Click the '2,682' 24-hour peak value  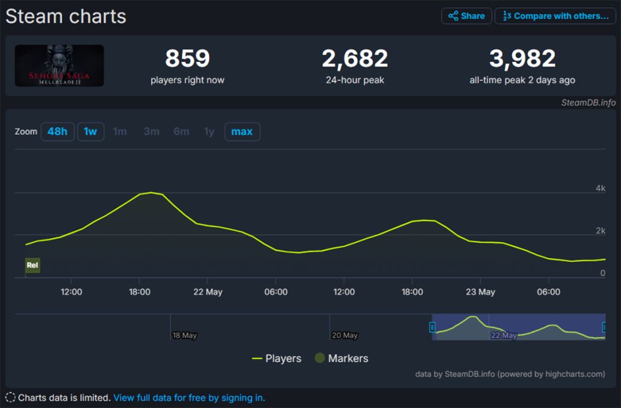[355, 58]
